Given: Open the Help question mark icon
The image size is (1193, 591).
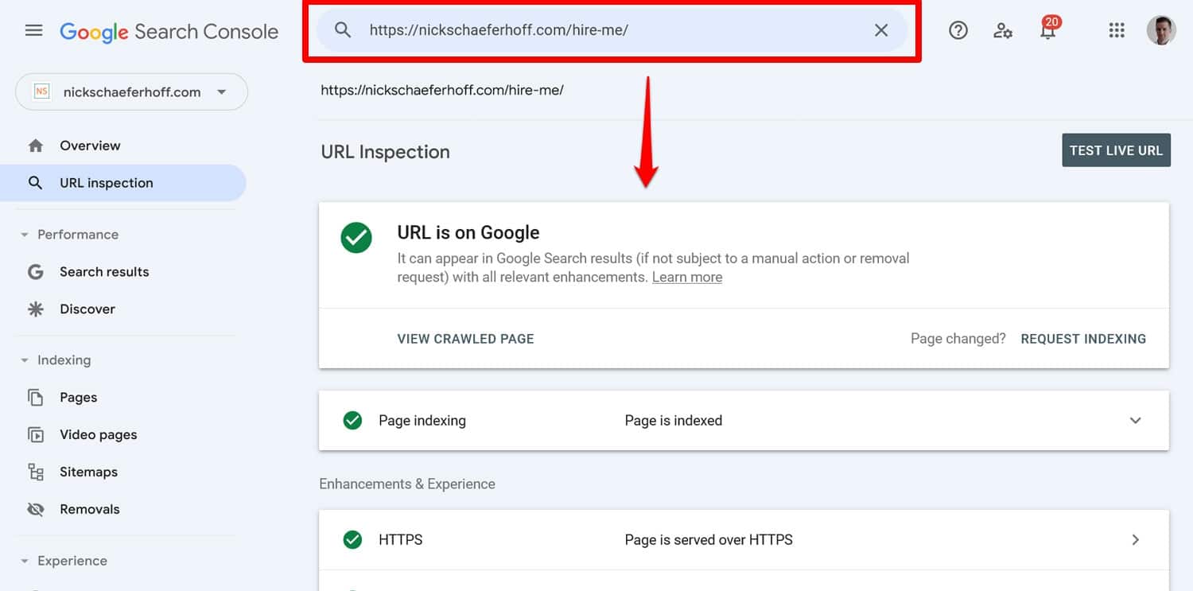Looking at the screenshot, I should click(958, 30).
